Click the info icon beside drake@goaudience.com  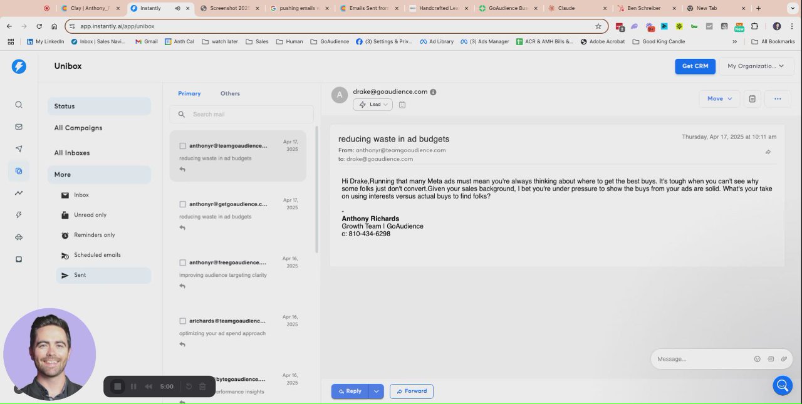point(433,92)
